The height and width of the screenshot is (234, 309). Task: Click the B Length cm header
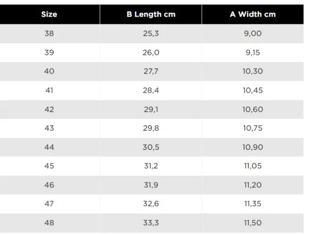[151, 14]
